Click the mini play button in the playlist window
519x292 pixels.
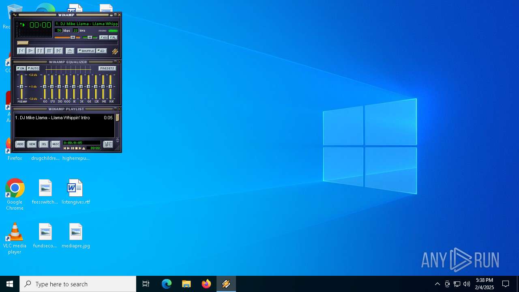coord(69,148)
